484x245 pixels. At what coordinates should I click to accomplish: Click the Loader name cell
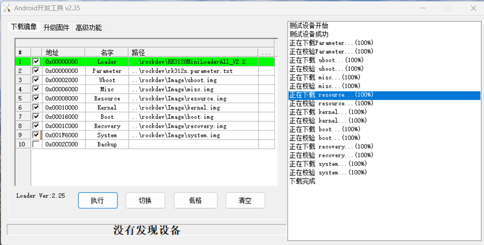(x=107, y=62)
